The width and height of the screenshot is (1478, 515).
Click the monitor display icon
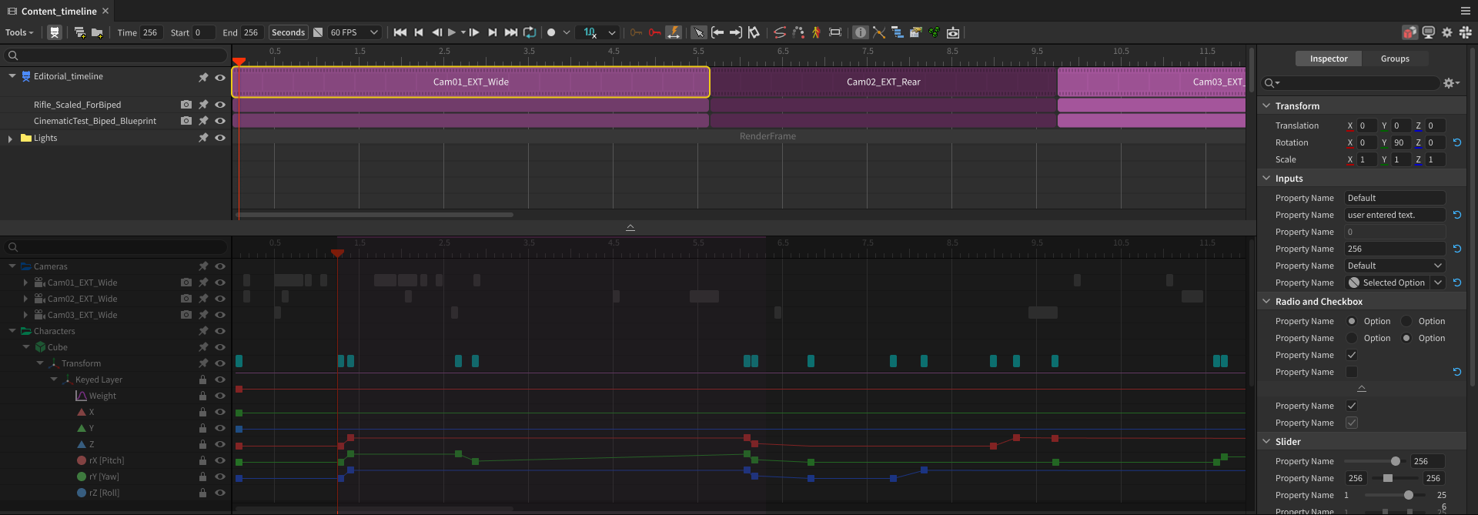[1429, 32]
